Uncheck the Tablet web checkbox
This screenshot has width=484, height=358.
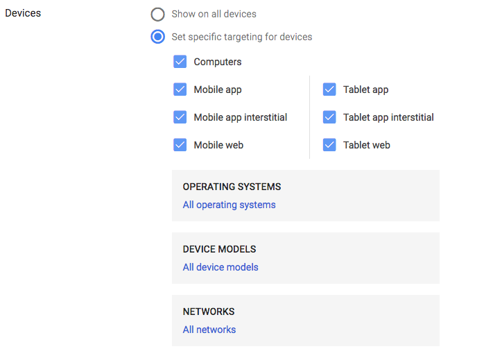(329, 145)
